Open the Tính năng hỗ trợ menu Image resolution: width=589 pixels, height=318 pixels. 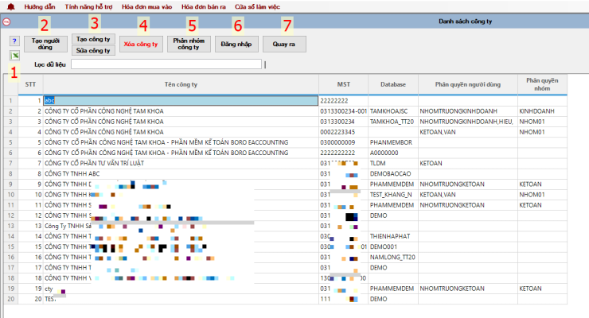(x=88, y=6)
